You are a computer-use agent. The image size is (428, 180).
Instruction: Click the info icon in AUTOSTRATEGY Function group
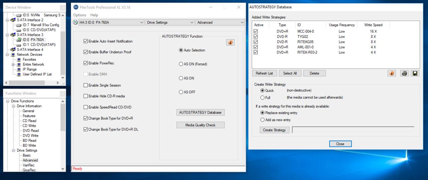pyautogui.click(x=230, y=42)
